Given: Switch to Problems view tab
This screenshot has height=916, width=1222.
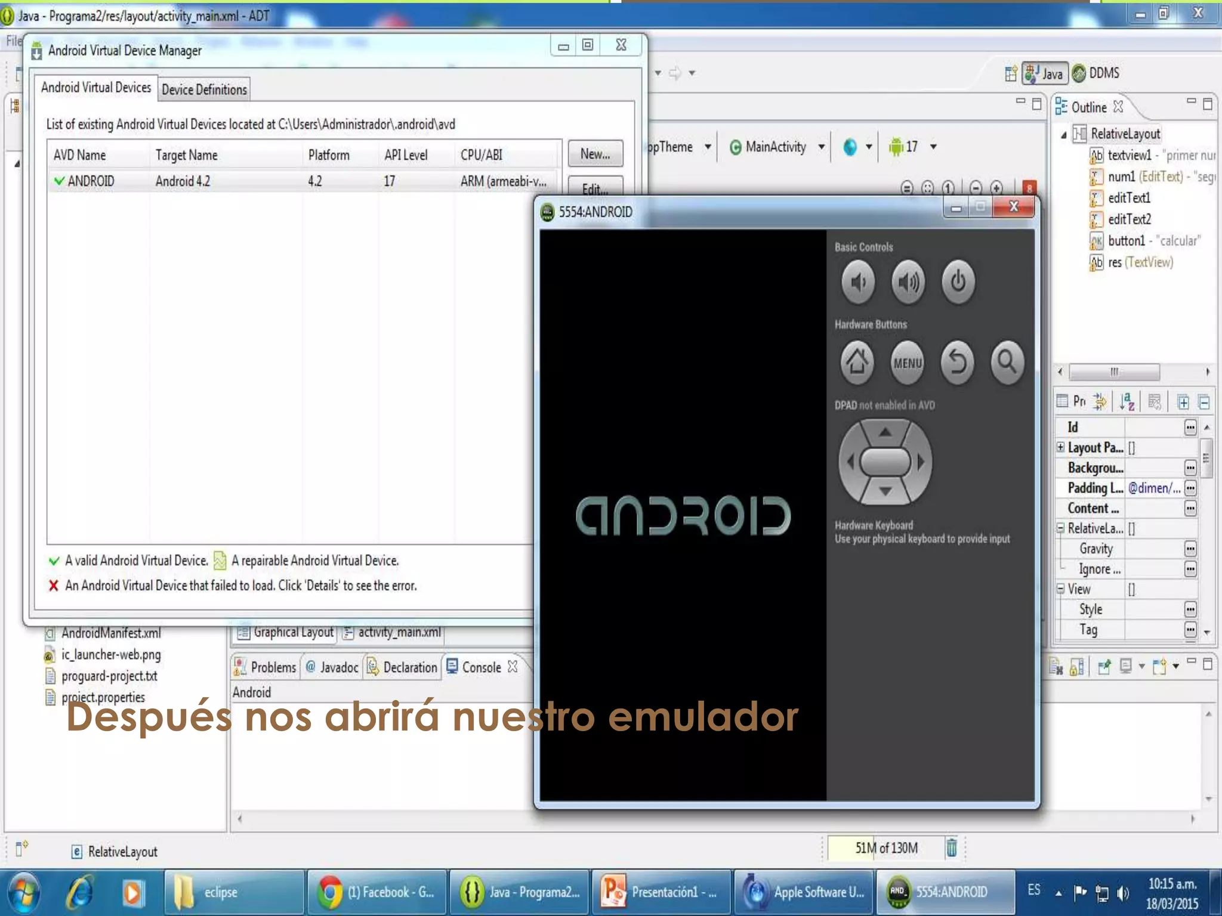Looking at the screenshot, I should pos(265,667).
